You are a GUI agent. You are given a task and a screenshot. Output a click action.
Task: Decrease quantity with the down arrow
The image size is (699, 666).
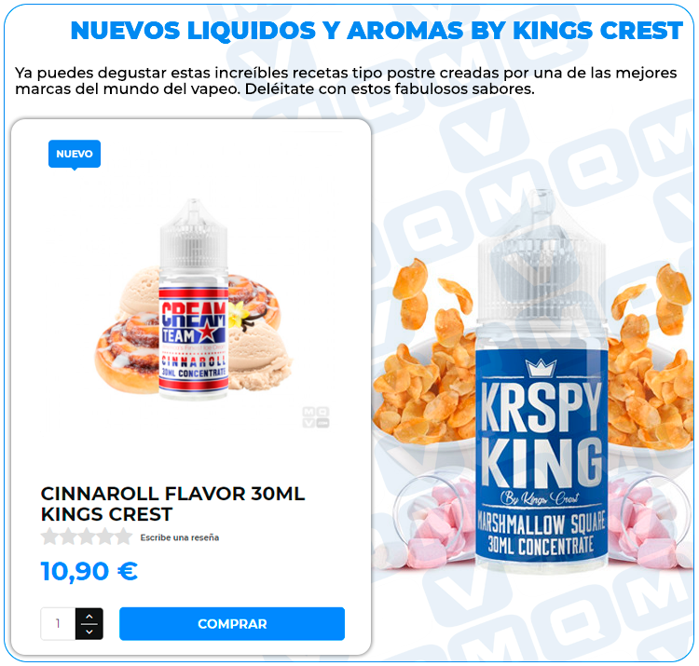point(89,632)
